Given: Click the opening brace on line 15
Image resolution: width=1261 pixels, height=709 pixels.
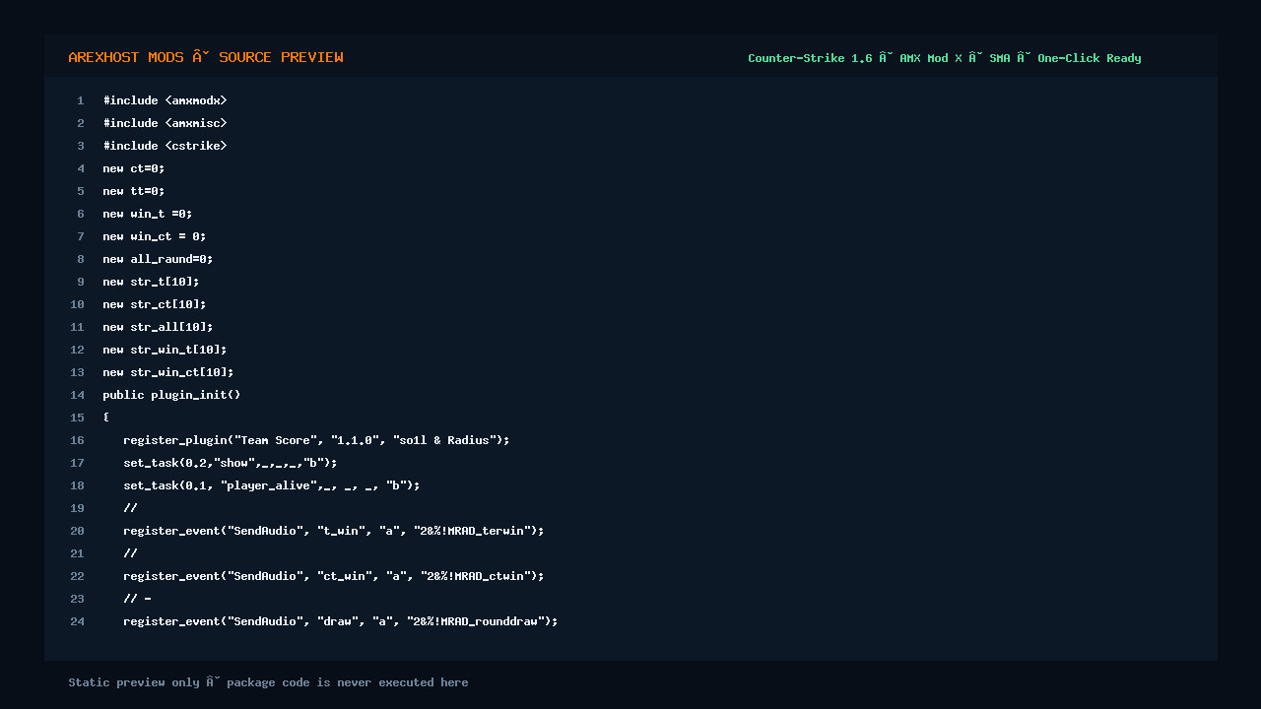Looking at the screenshot, I should point(106,418).
